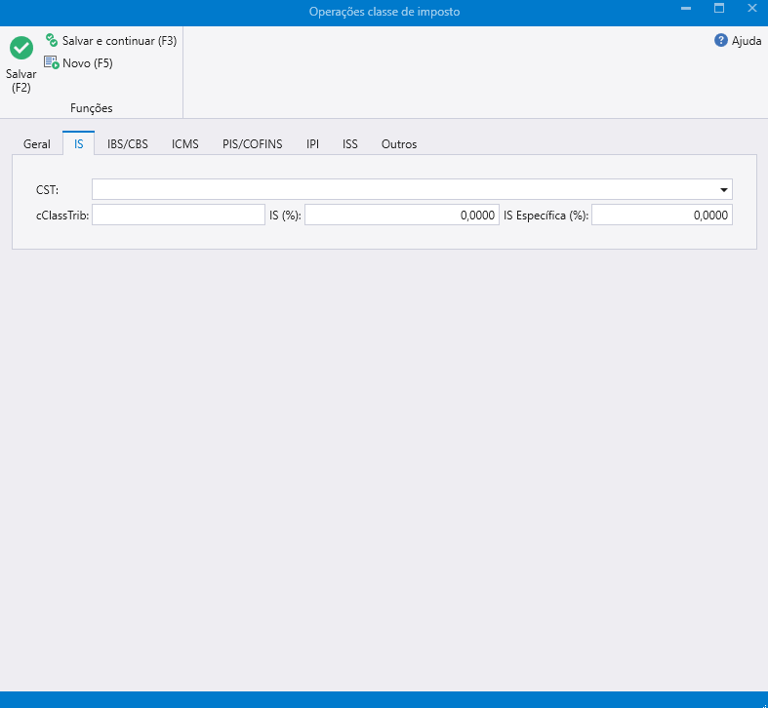Click the green Salvar (F2) checkmark icon
Screen dimensions: 768x708
[21, 48]
